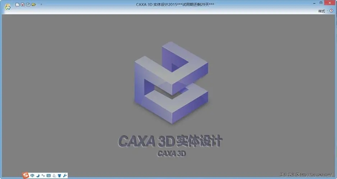Minimize the CAXA 3D window
The width and height of the screenshot is (337, 179).
pyautogui.click(x=314, y=3)
